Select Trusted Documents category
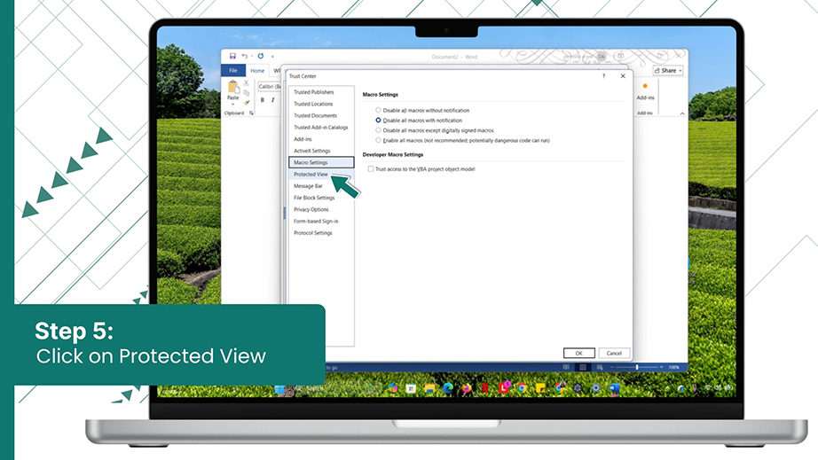Viewport: 818px width, 460px height. coord(315,115)
